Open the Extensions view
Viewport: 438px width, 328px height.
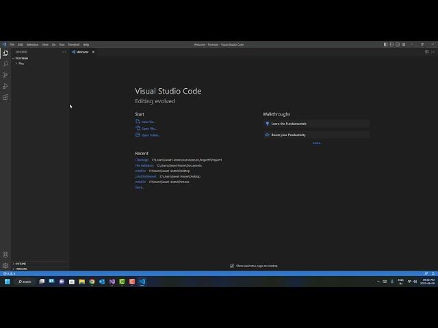(5, 97)
